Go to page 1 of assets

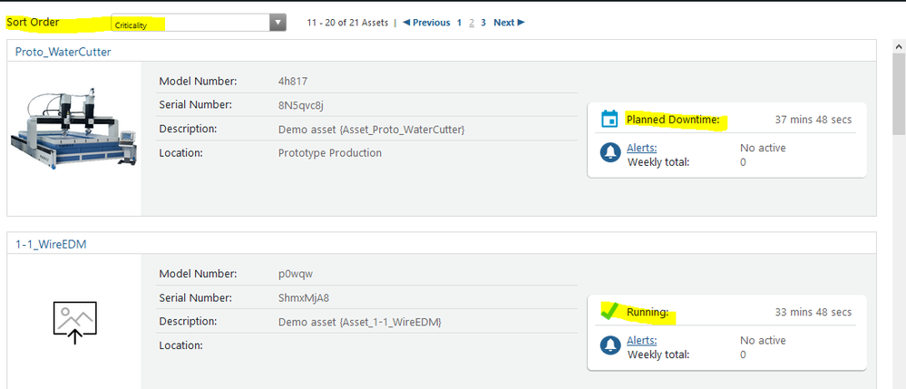(x=460, y=23)
